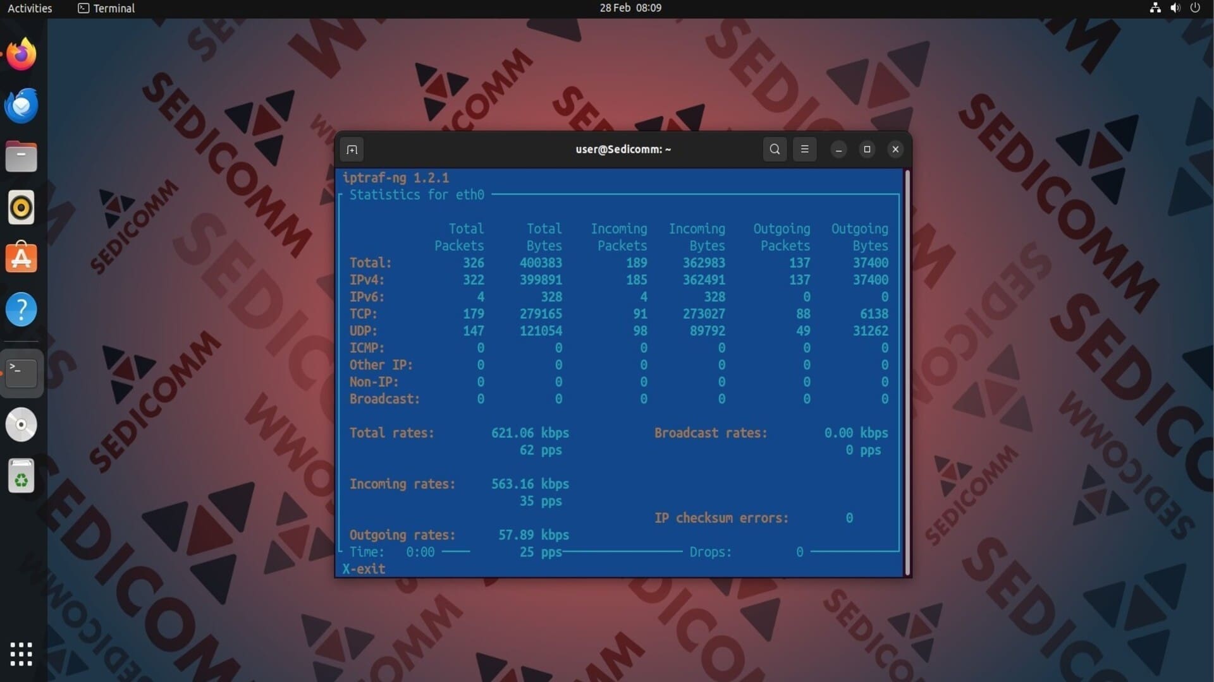1214x682 pixels.
Task: Open the disc drive icon
Action: tap(21, 424)
